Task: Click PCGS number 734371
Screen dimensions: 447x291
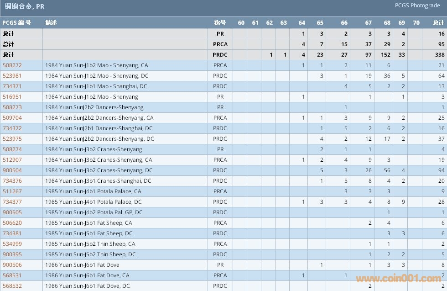Action: pyautogui.click(x=12, y=86)
